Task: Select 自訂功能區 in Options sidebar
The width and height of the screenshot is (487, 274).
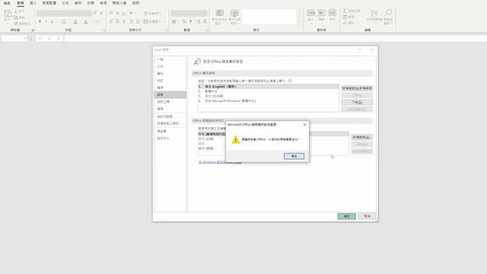Action: [170, 116]
